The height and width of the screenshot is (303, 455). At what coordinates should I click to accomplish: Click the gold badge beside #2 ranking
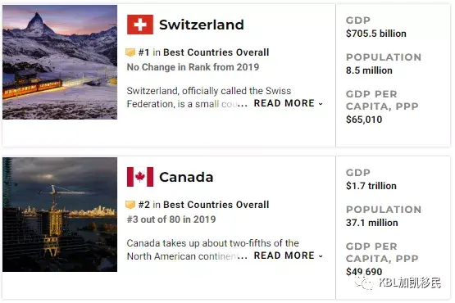tap(130, 205)
